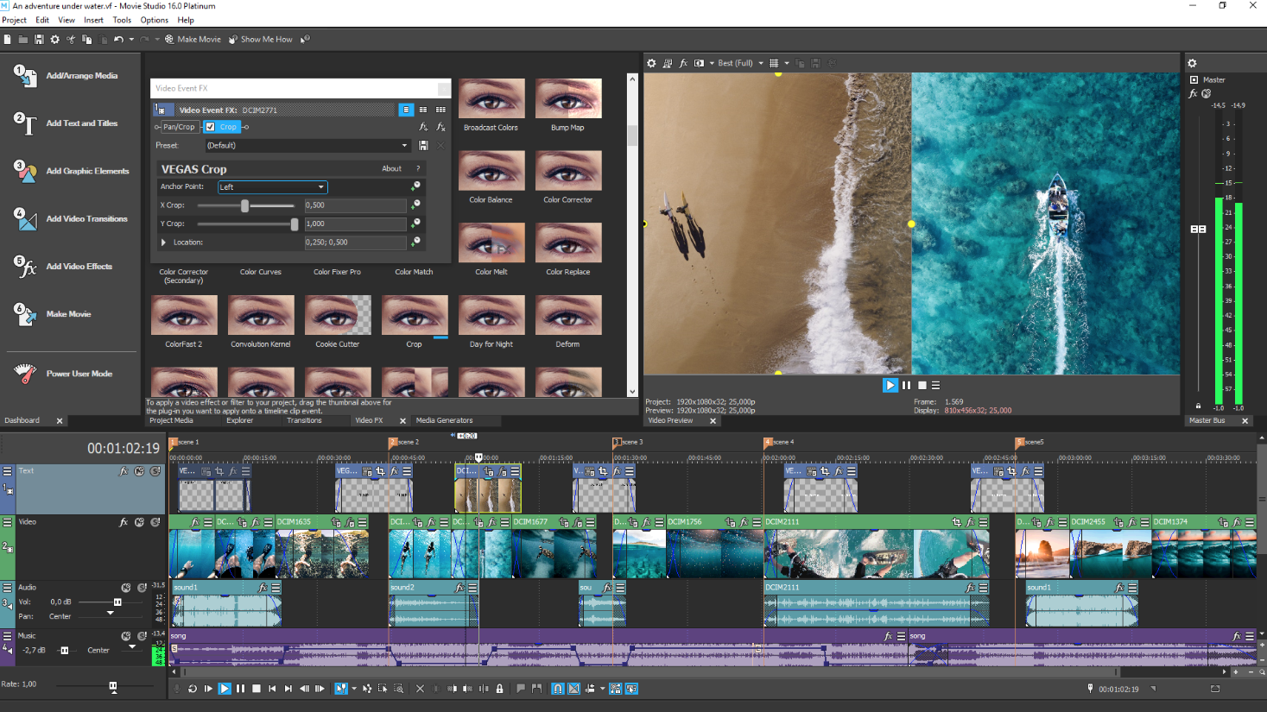Click the X Crop slider handle
The height and width of the screenshot is (712, 1267).
244,205
